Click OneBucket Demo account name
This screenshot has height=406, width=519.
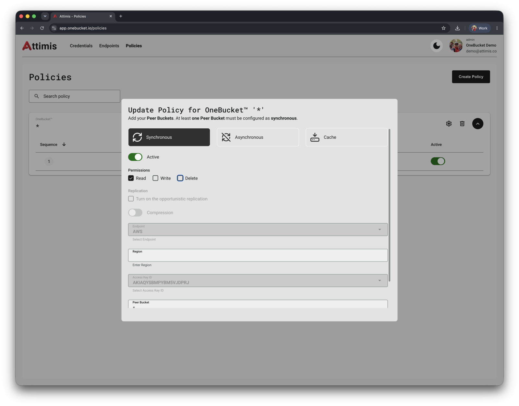pyautogui.click(x=481, y=45)
